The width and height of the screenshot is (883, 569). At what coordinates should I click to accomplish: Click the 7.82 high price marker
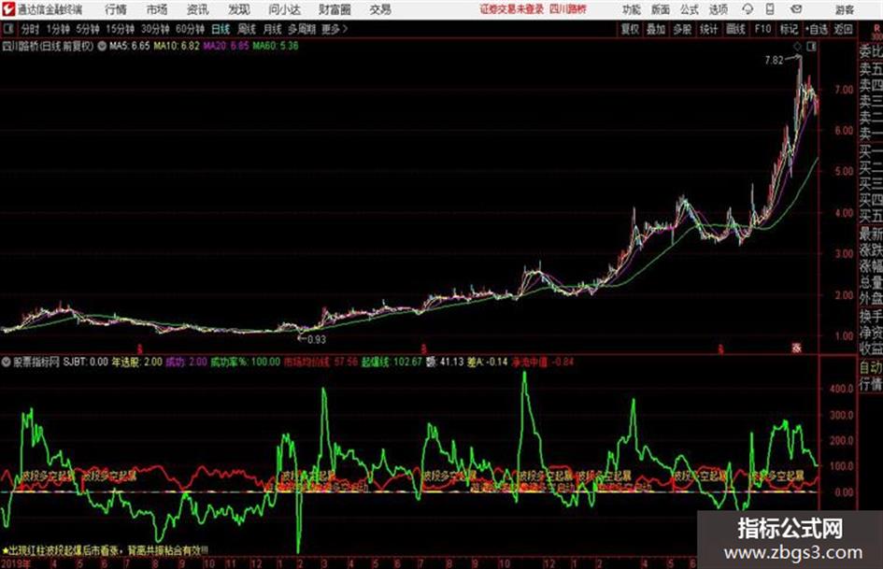[x=775, y=60]
